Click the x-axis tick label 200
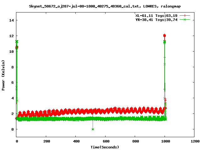This screenshot has height=150, width=201. pos(47,141)
